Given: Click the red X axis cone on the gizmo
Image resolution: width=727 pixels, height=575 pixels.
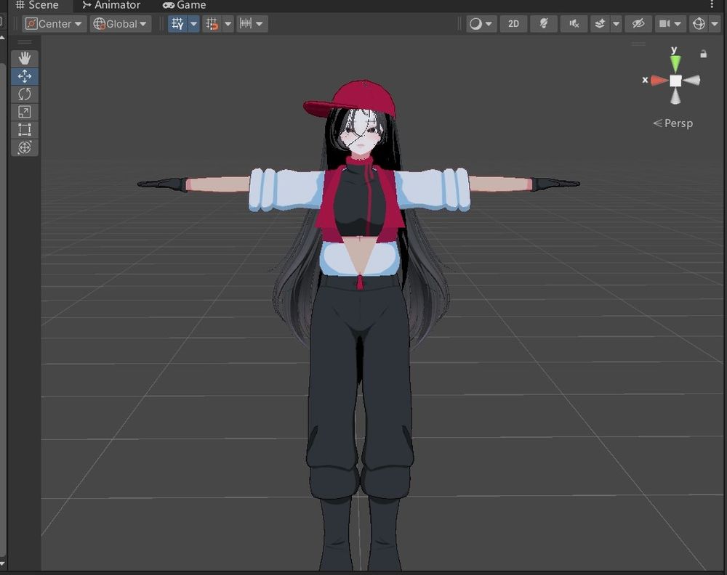Looking at the screenshot, I should pyautogui.click(x=659, y=81).
